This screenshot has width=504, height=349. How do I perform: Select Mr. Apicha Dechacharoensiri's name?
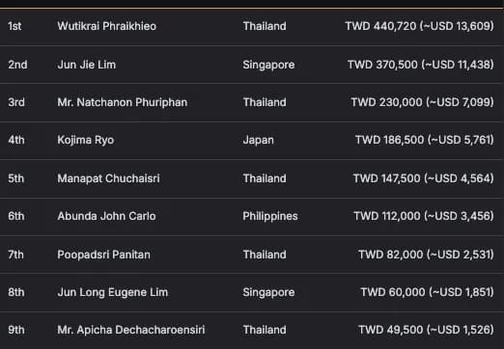(131, 330)
